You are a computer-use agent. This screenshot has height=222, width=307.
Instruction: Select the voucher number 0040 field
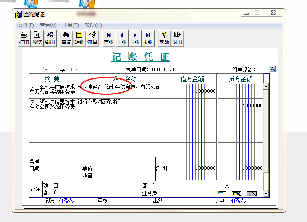click(76, 69)
